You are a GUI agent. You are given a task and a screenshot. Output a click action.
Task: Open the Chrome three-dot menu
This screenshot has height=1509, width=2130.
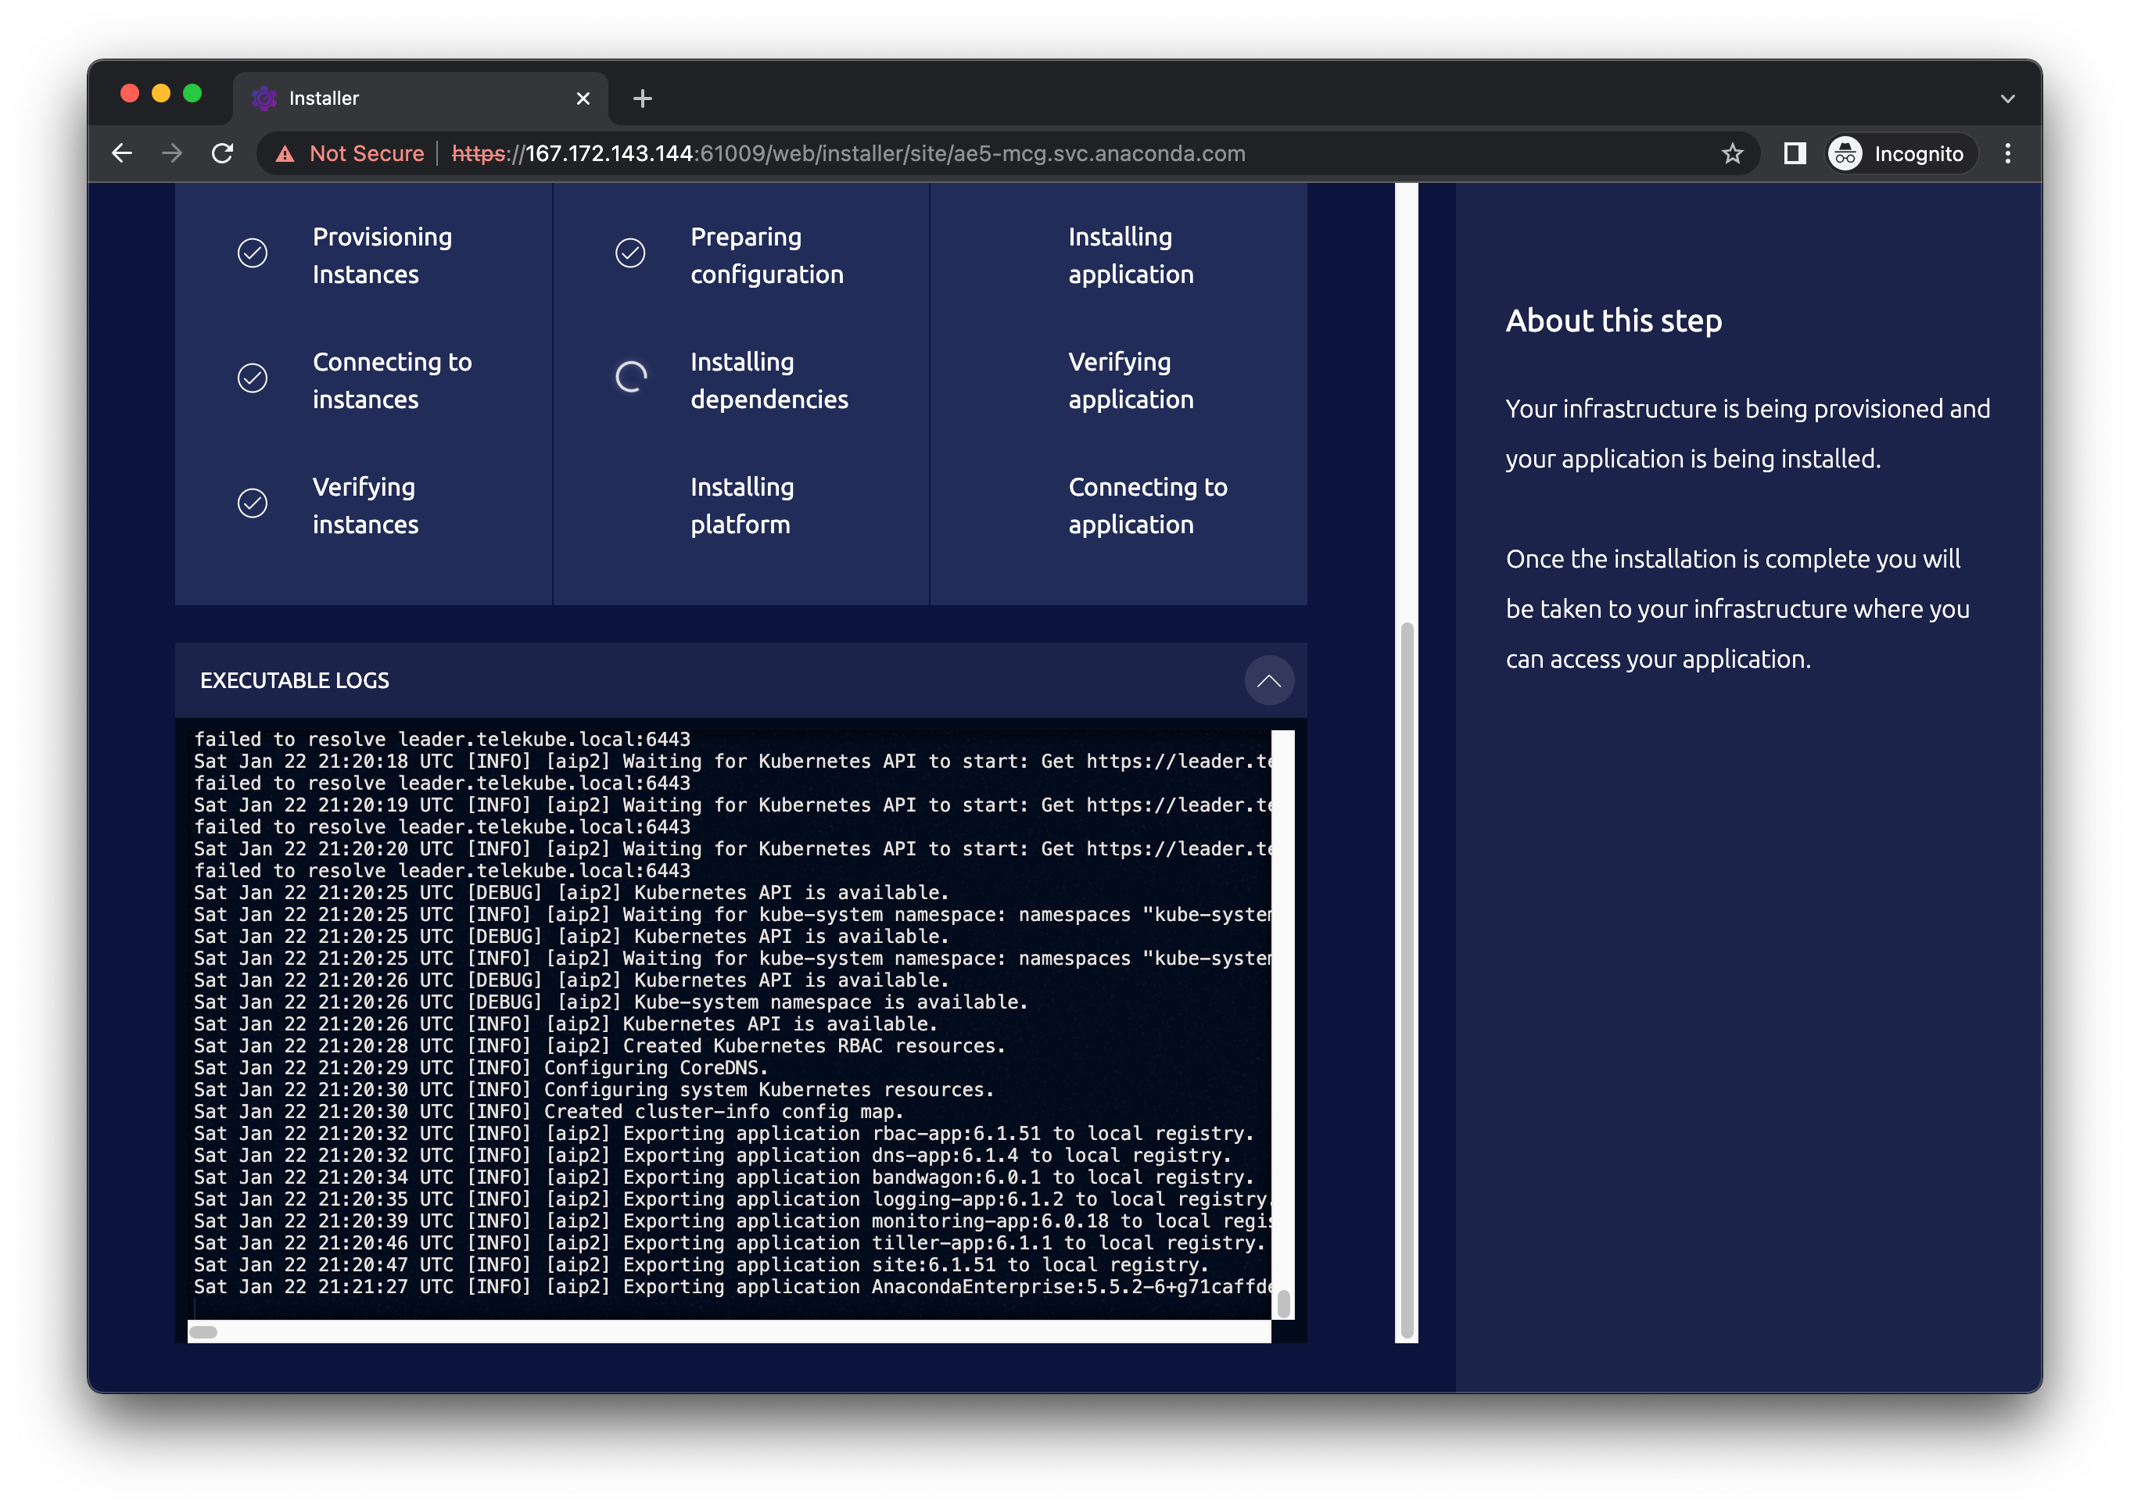tap(2007, 153)
